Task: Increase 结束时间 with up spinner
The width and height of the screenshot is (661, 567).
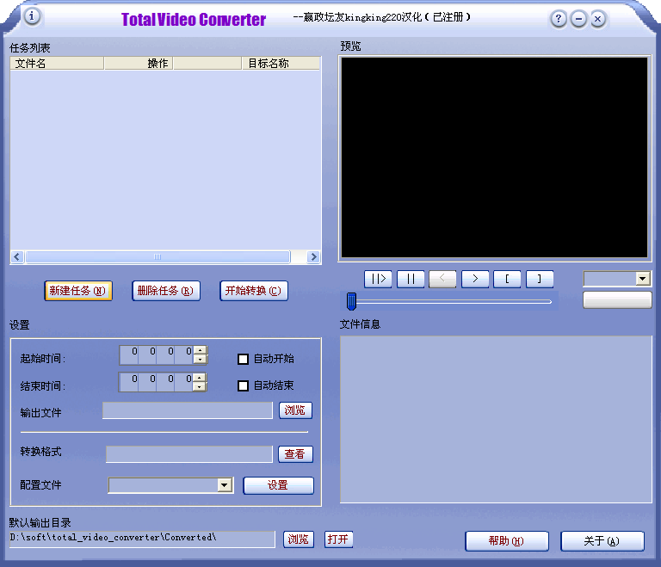Action: (200, 378)
